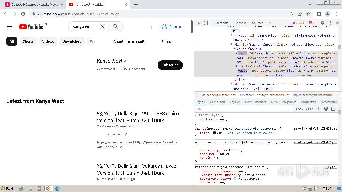Open About these results
The image size is (342, 192).
[x=130, y=42]
